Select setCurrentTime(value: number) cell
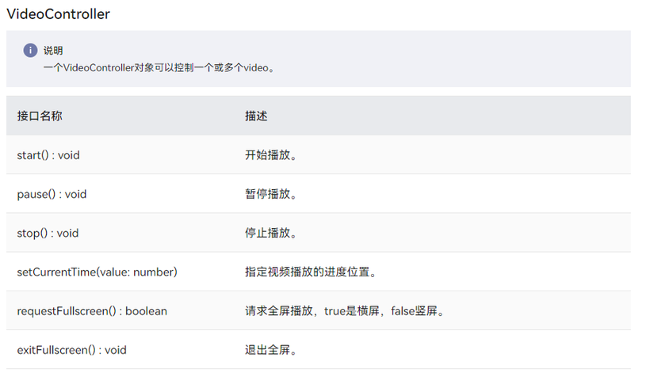Screen dimensions: 650x384 (x=97, y=272)
